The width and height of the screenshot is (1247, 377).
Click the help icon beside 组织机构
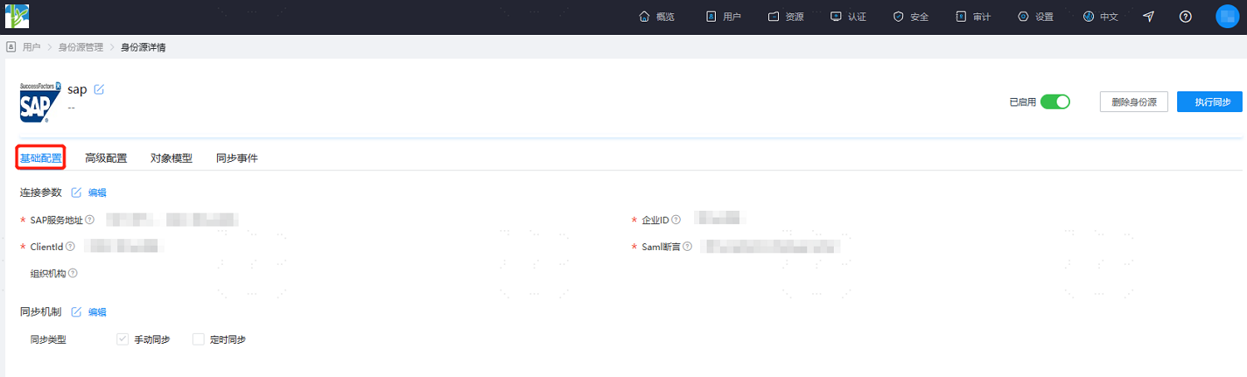tap(73, 273)
